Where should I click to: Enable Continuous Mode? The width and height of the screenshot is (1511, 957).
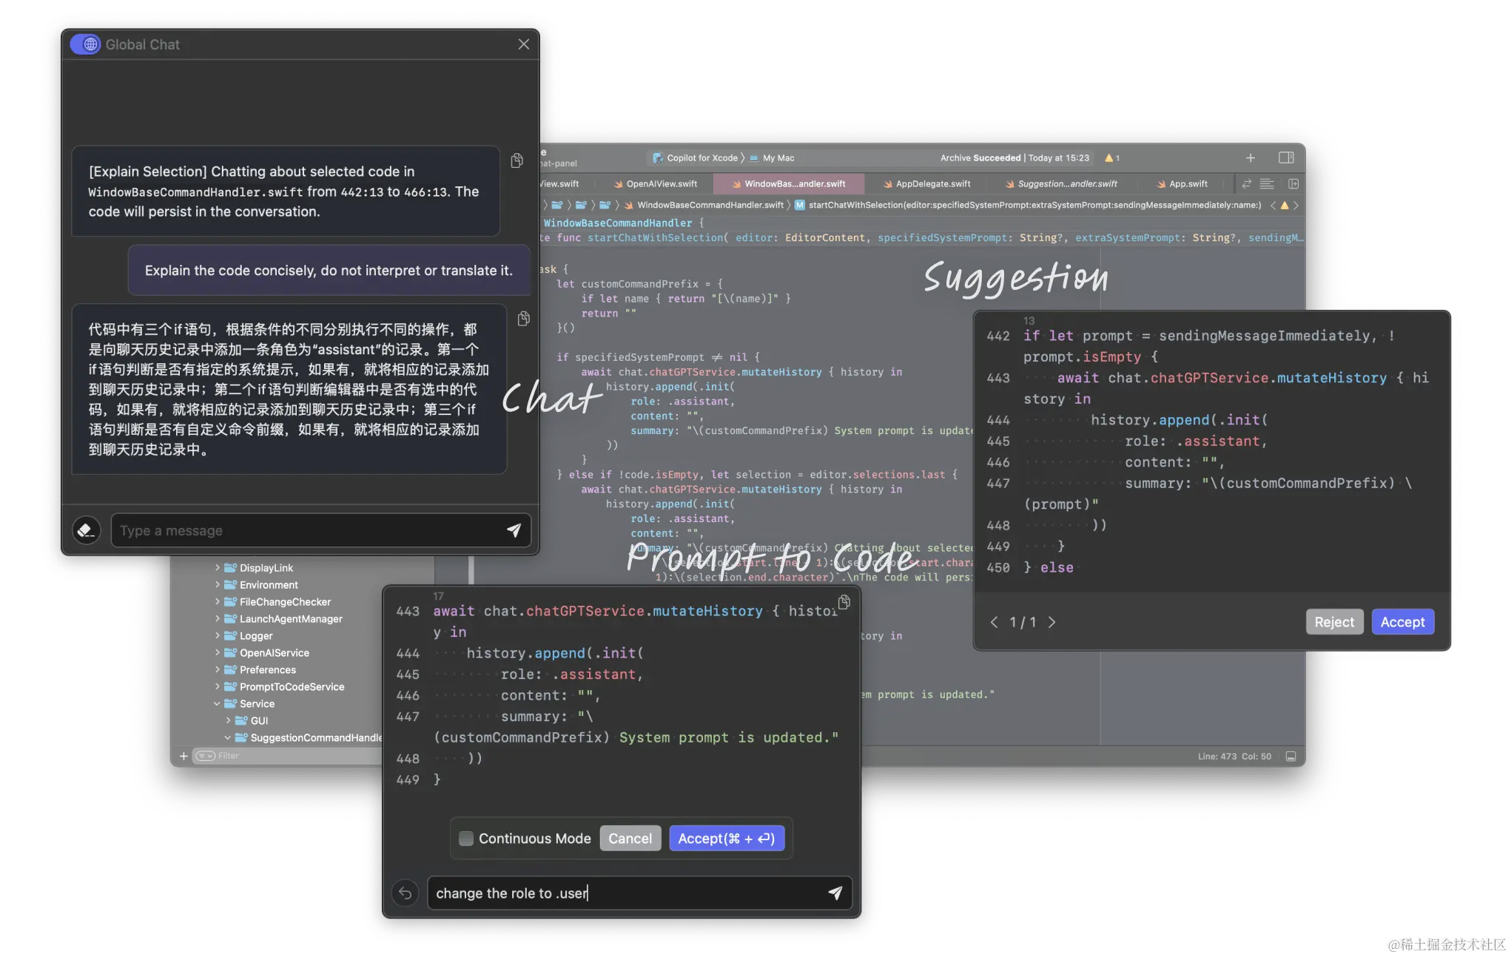pos(466,838)
